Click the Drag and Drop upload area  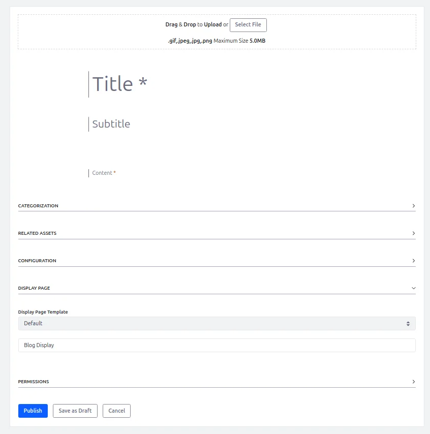click(215, 32)
